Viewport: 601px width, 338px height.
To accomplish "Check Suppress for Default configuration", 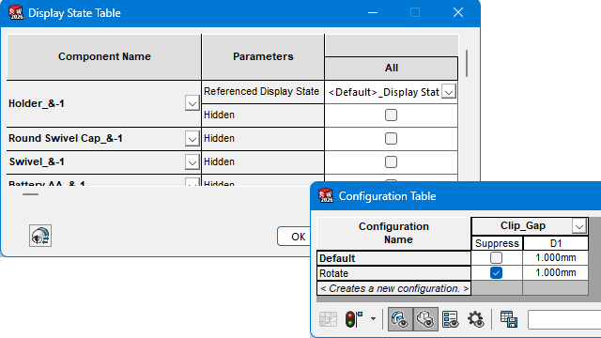I will click(x=497, y=257).
